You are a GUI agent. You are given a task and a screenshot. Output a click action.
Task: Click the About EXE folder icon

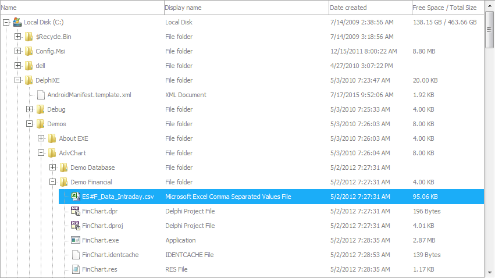52,138
